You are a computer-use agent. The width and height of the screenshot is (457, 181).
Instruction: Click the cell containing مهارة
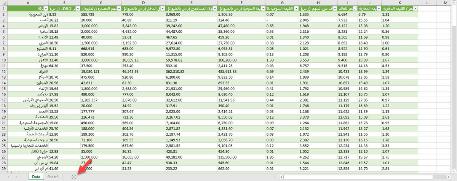[29, 65]
